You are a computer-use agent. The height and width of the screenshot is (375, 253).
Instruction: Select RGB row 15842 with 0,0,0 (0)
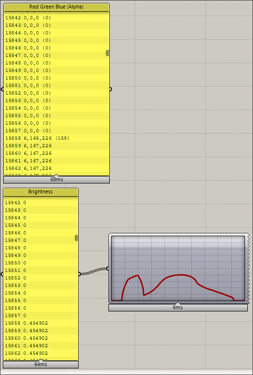[57, 18]
